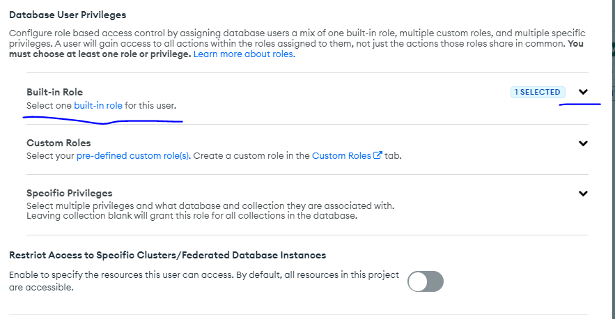Go to the Custom Roles tab link

tap(342, 156)
